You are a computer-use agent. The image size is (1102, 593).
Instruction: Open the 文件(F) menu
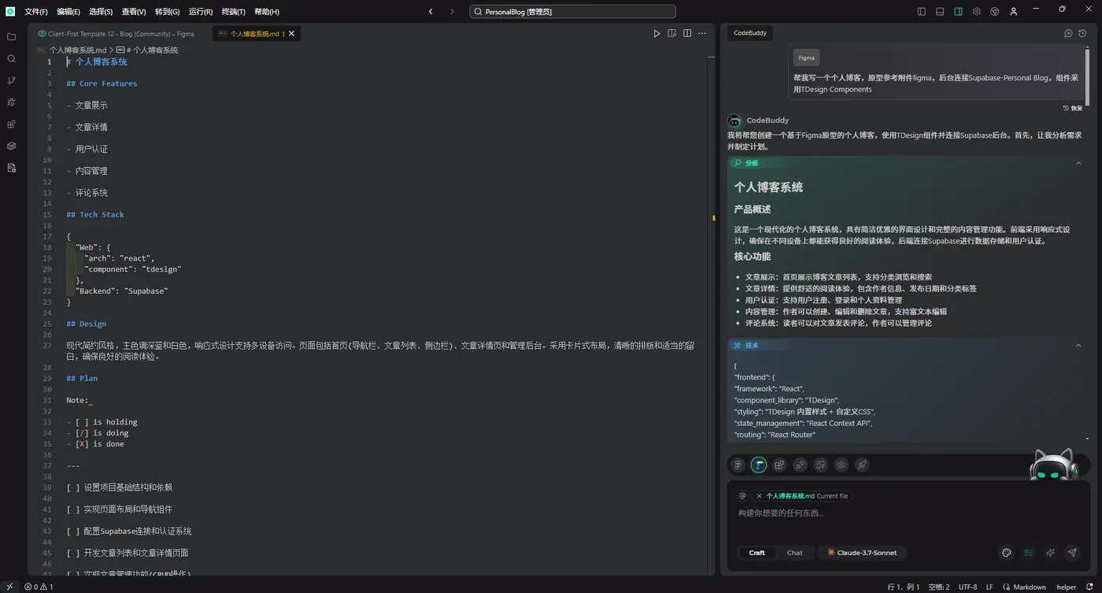click(36, 12)
